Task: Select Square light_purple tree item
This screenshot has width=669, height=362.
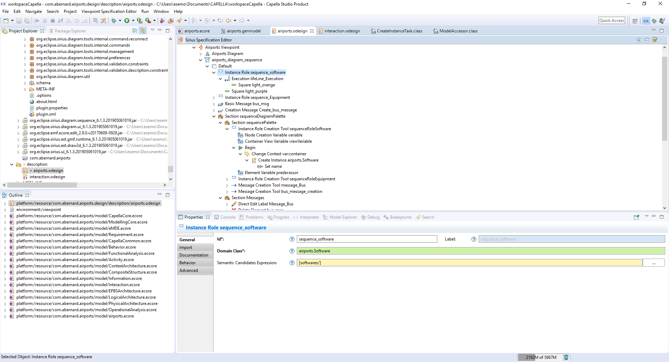Action: pos(249,91)
